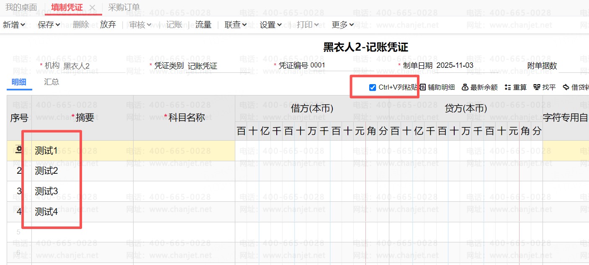Expand the 更多 menu
589x265 pixels.
(x=343, y=25)
